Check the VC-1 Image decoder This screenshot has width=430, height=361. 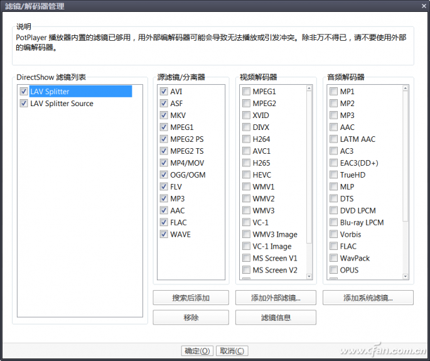[246, 246]
